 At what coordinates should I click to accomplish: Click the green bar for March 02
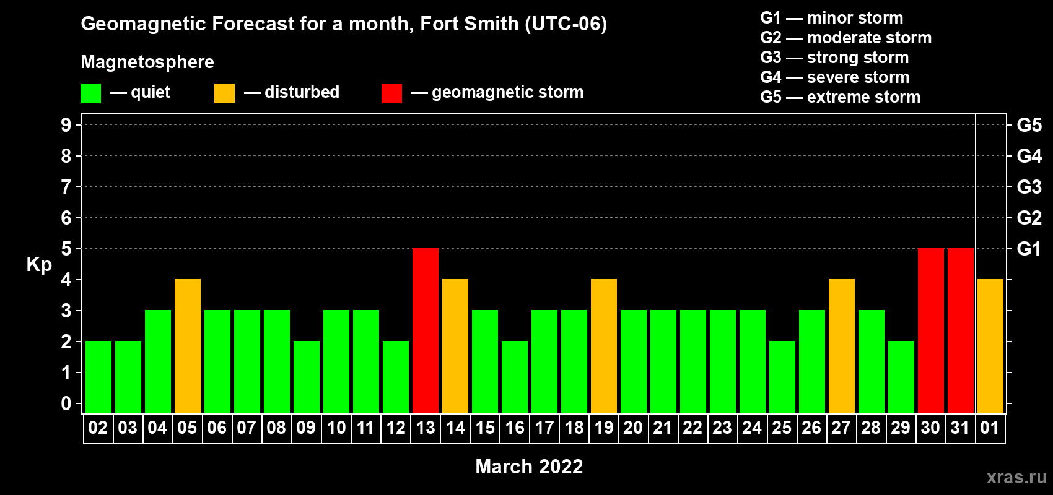pyautogui.click(x=98, y=377)
